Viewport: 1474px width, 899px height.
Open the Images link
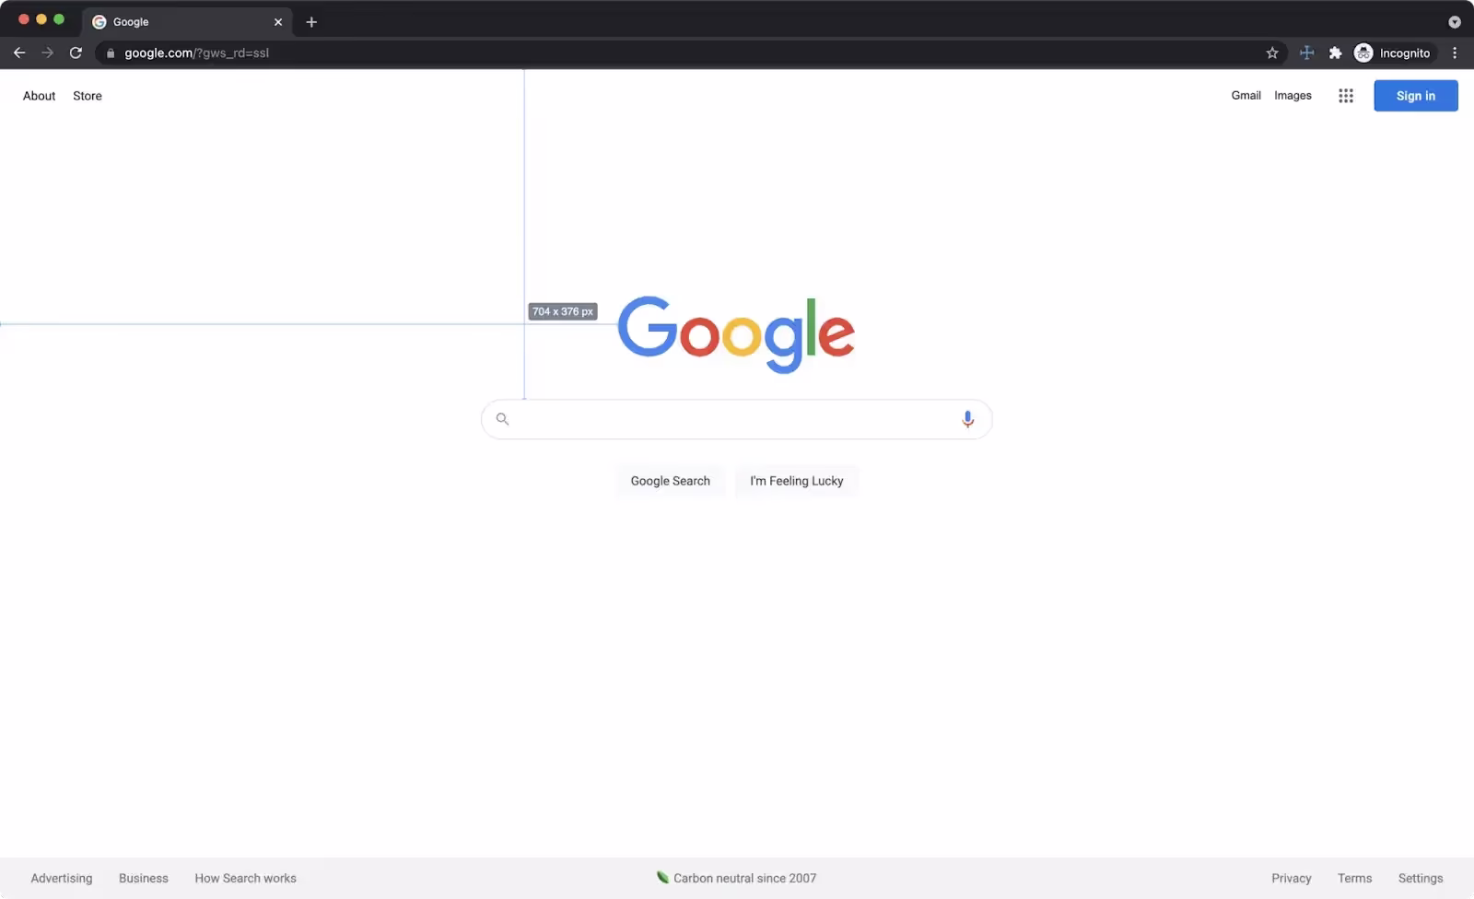pos(1293,96)
